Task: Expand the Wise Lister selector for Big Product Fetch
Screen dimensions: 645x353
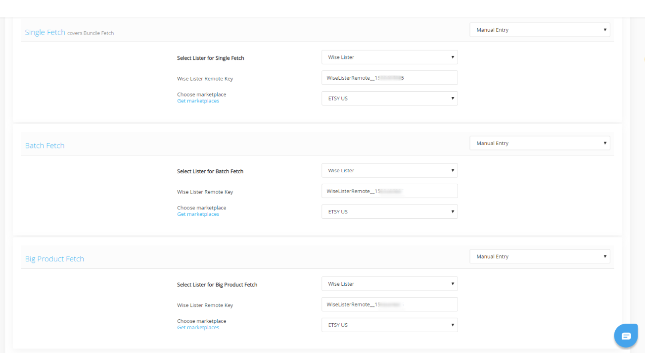Action: click(390, 284)
